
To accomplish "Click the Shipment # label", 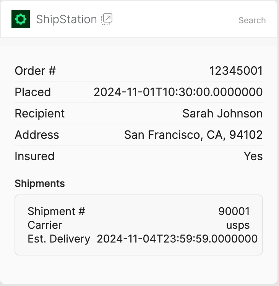I will coord(56,211).
